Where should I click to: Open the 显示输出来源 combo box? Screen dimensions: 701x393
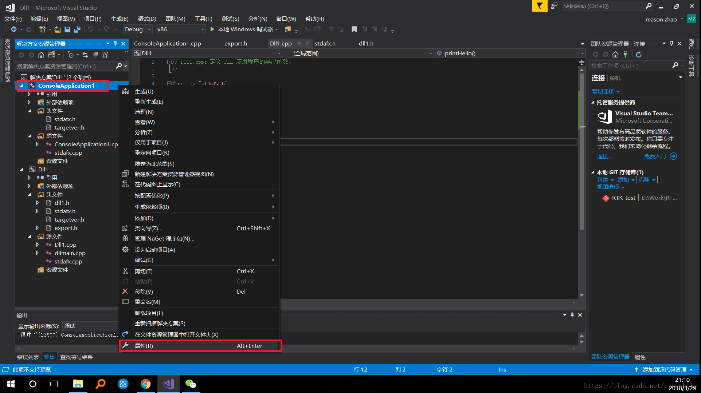90,326
